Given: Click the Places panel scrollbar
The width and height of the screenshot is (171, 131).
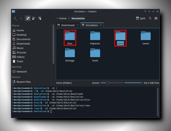Looking at the screenshot, I should 53,44.
